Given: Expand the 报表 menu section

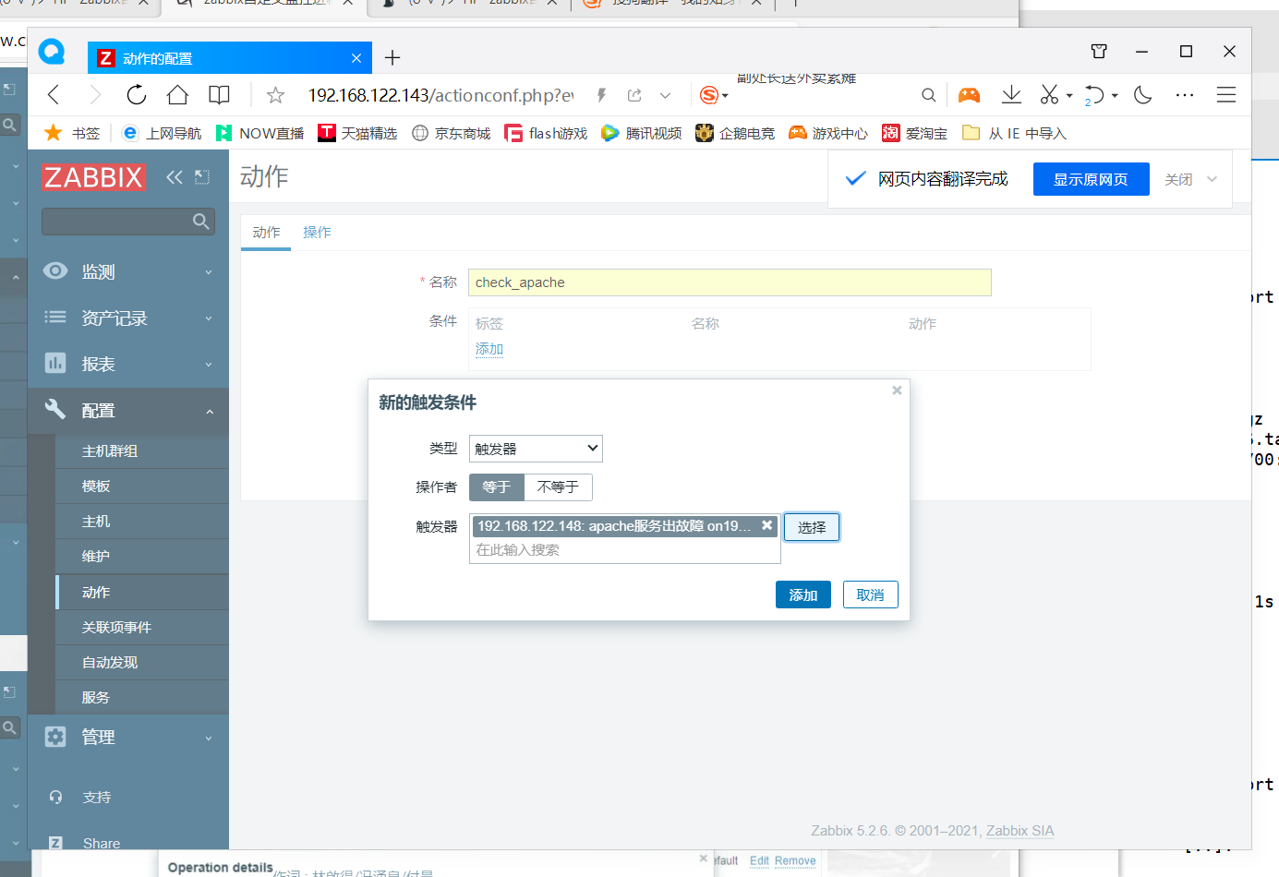Looking at the screenshot, I should [128, 364].
